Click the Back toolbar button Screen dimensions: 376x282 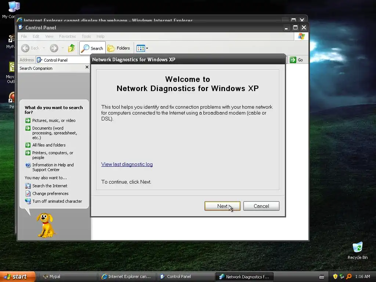[x=30, y=48]
